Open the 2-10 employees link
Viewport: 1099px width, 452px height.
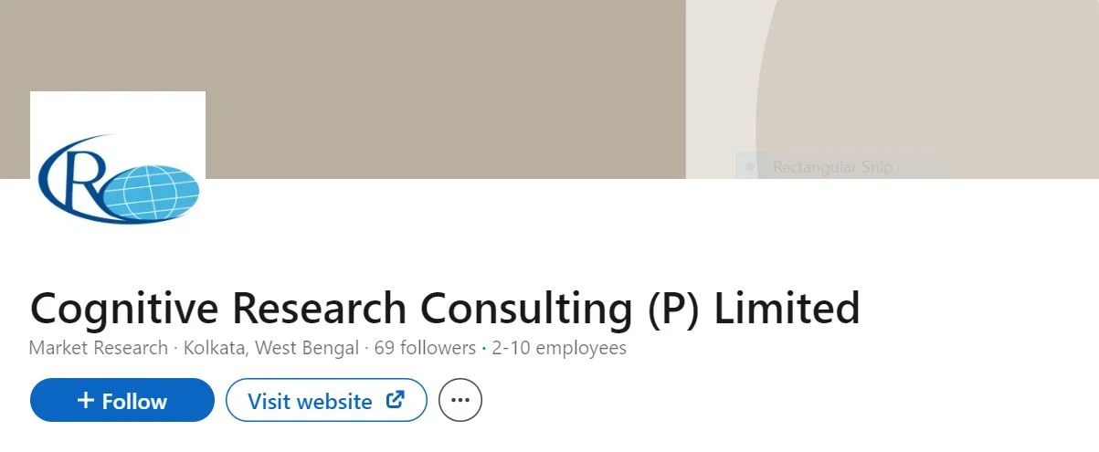click(x=559, y=348)
